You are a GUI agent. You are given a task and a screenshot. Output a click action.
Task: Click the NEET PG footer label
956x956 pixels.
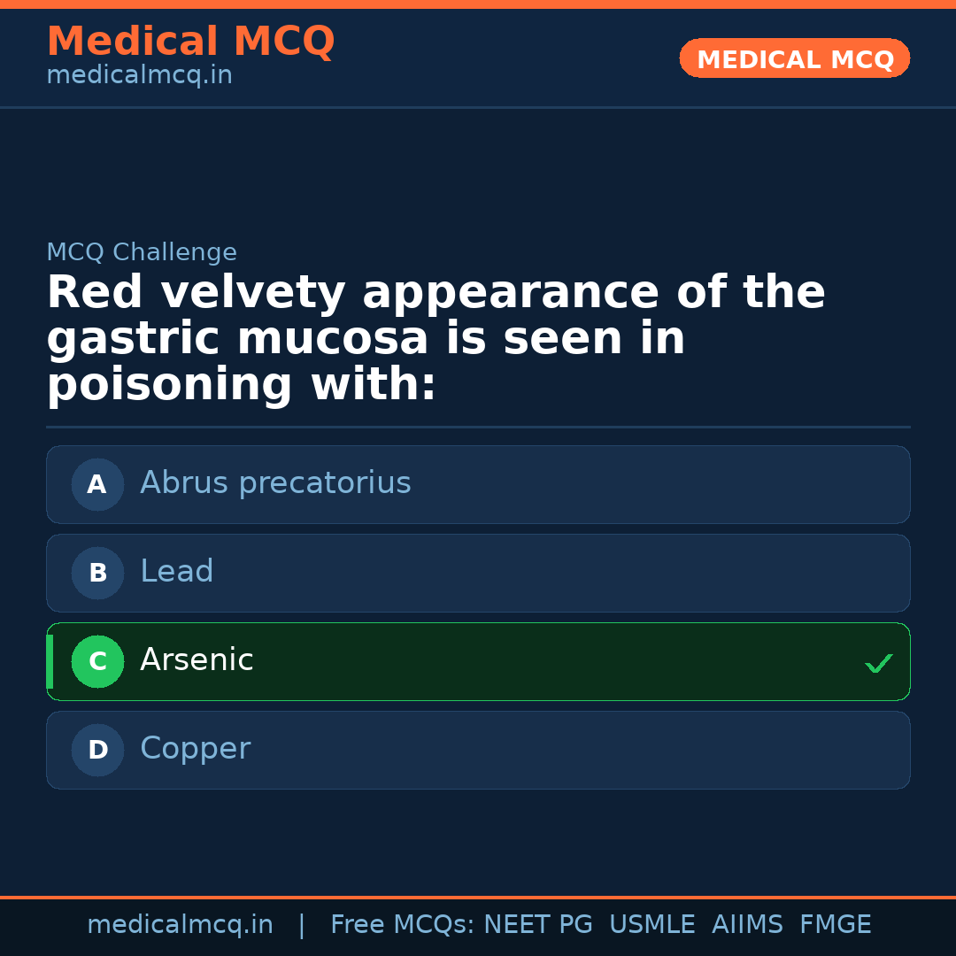537,924
